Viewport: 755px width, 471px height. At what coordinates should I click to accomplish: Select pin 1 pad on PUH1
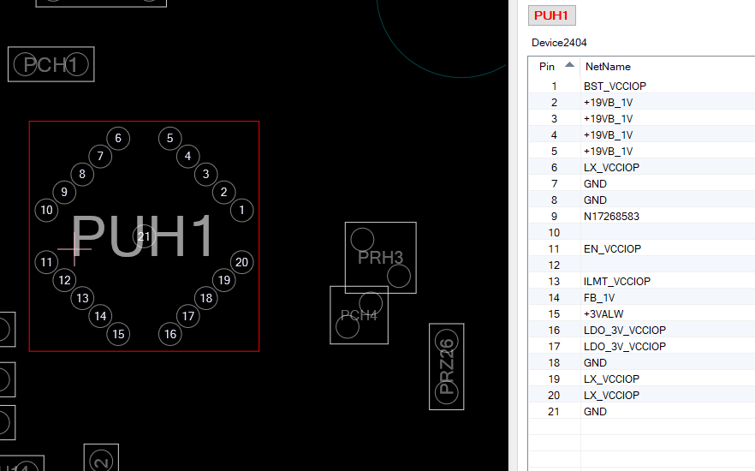241,210
